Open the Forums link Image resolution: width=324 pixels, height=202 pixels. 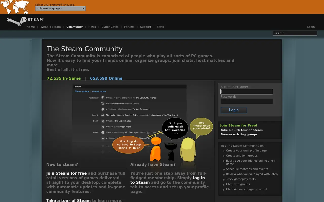click(x=129, y=27)
